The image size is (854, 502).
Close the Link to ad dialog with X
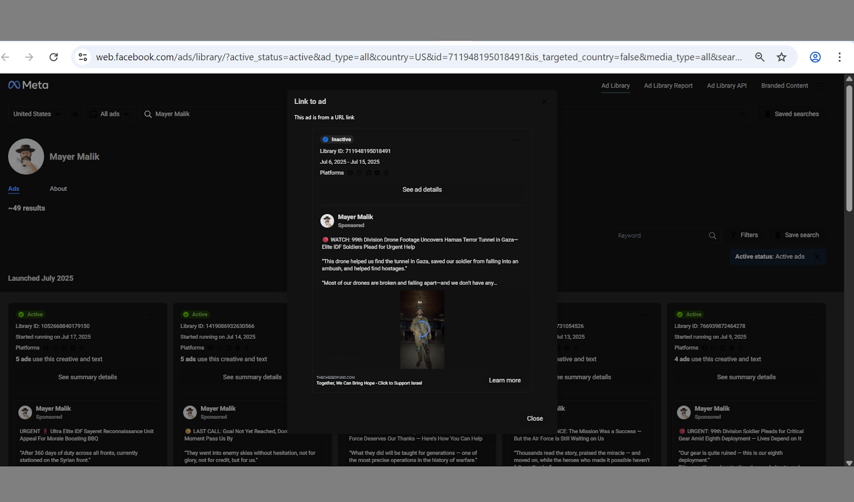click(544, 101)
